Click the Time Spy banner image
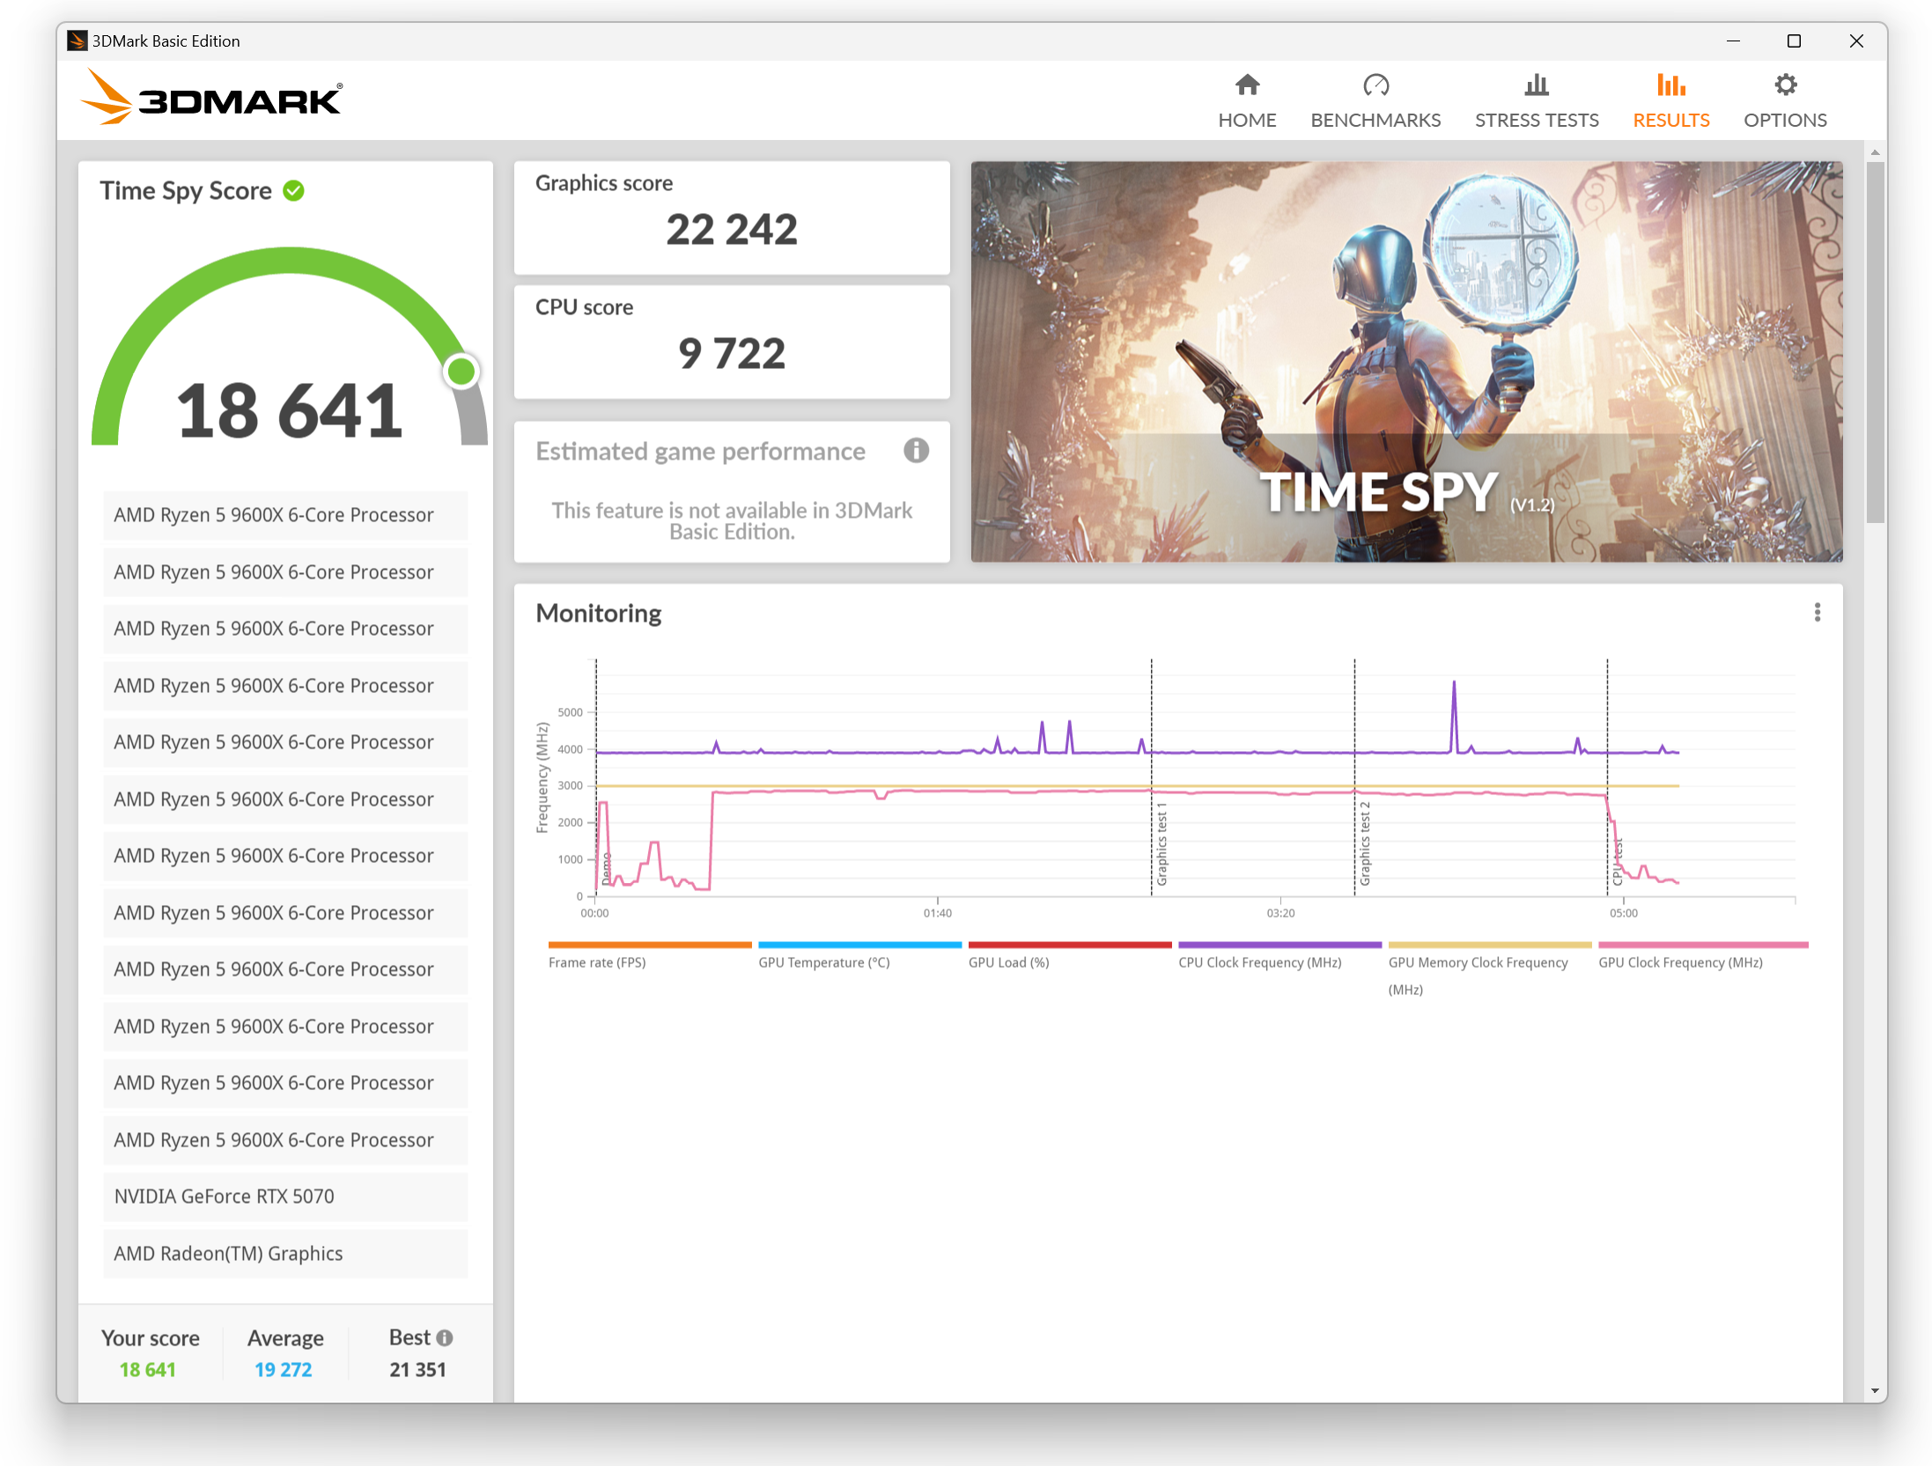The width and height of the screenshot is (1932, 1466). pos(1406,361)
